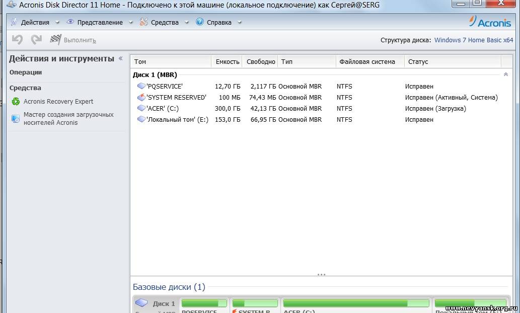Click the Диск 1 (MBR) group label
Viewport: 520px width, 313px height.
(155, 74)
